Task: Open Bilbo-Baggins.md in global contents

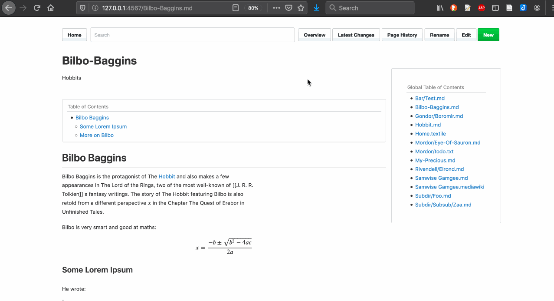Action: 437,107
